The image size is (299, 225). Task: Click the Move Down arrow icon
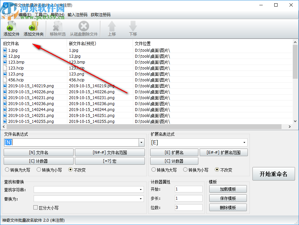133,26
